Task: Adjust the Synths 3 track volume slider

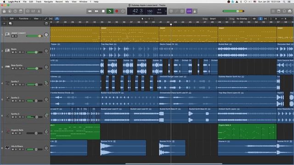Action: point(34,117)
